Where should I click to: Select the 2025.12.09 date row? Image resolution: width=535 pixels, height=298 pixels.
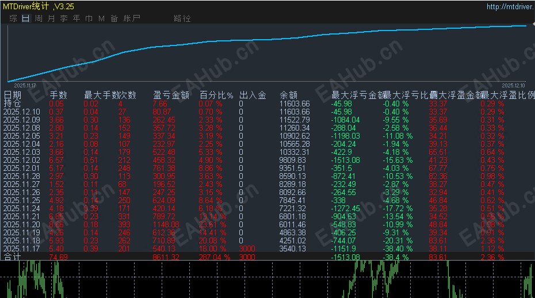coord(21,120)
